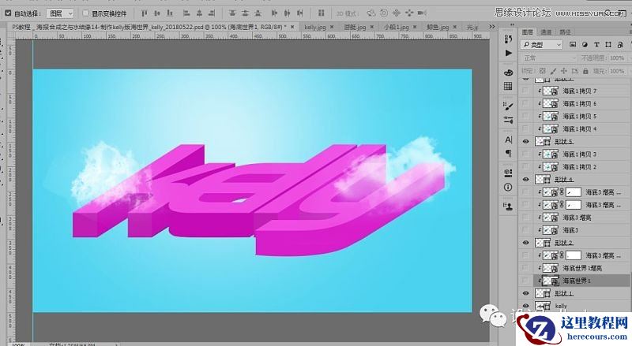Open the Actions panel play icon
632x346 pixels.
[508, 53]
